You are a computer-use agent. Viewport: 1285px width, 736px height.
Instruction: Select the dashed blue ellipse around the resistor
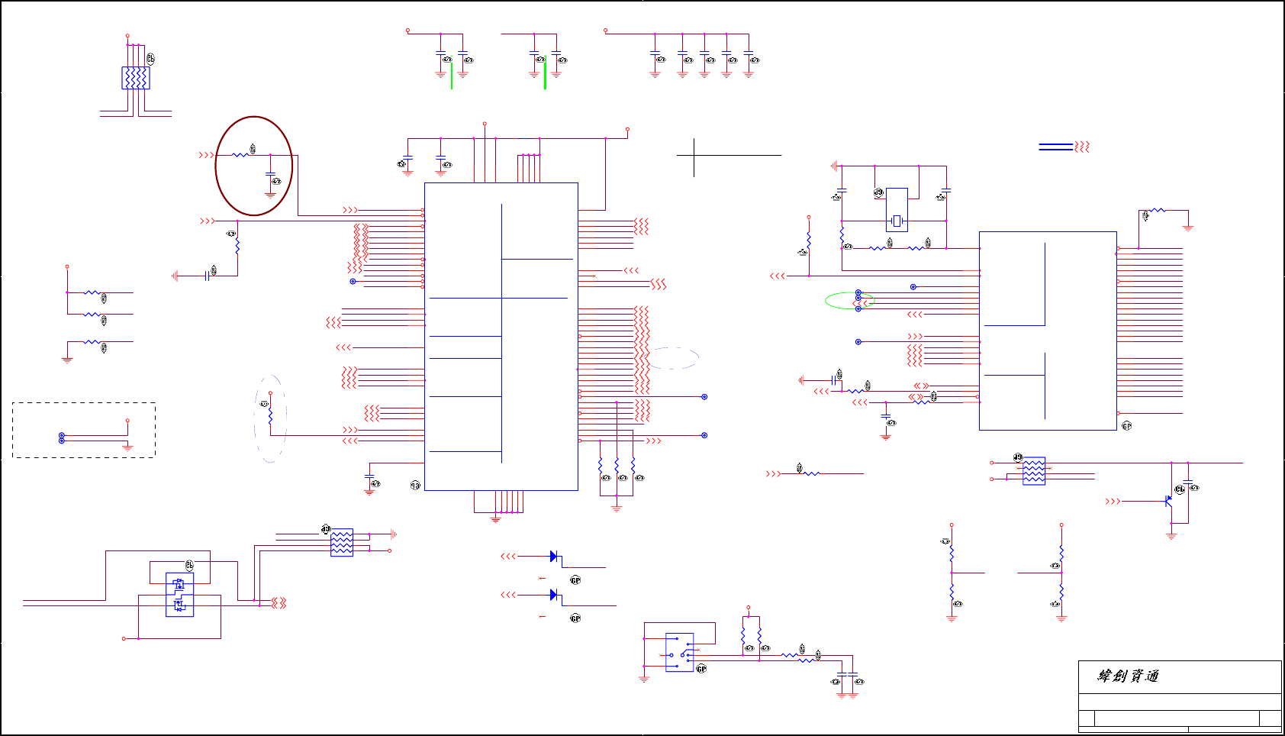tap(270, 418)
